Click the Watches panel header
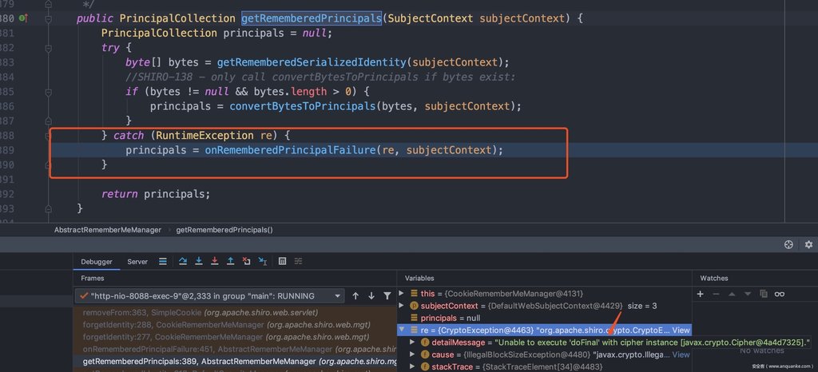This screenshot has height=372, width=818. pos(713,279)
